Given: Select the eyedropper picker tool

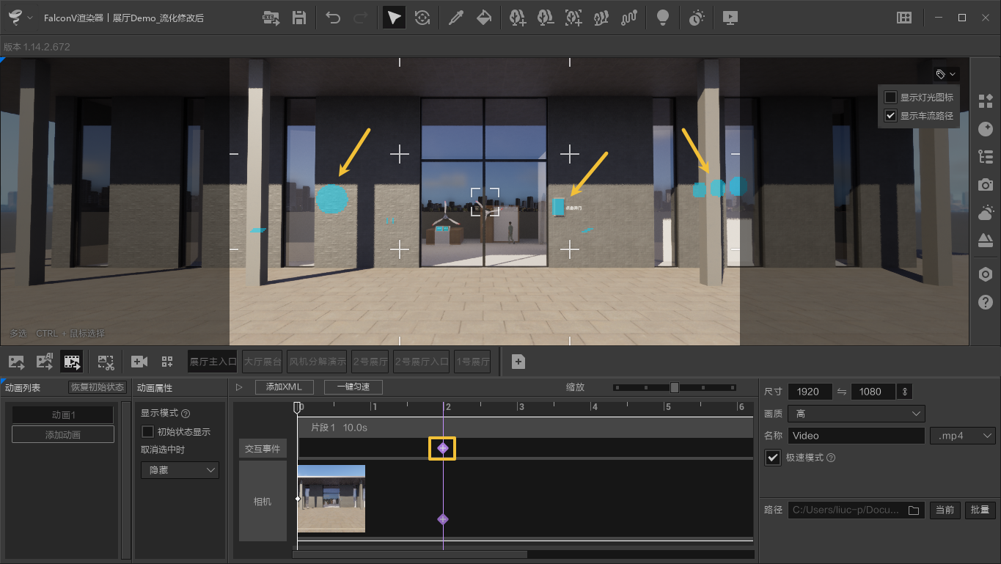Looking at the screenshot, I should point(456,18).
